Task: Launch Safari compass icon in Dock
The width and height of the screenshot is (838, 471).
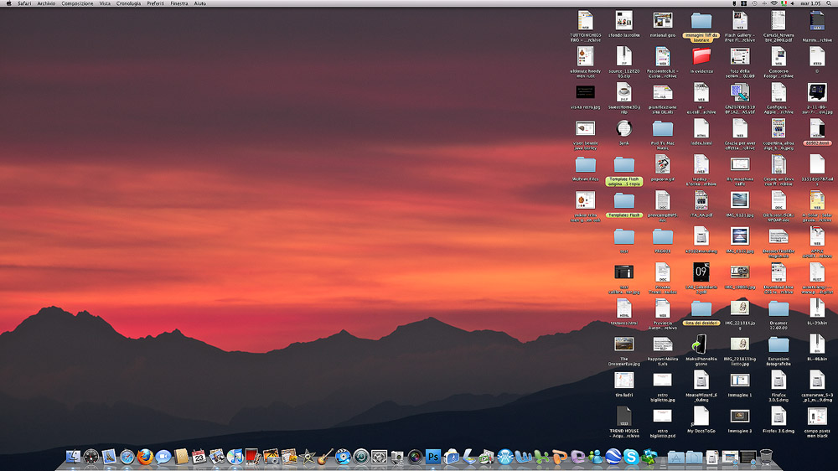Action: coord(127,457)
